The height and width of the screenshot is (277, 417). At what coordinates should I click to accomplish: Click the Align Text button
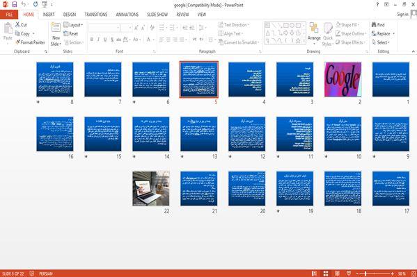tap(230, 34)
